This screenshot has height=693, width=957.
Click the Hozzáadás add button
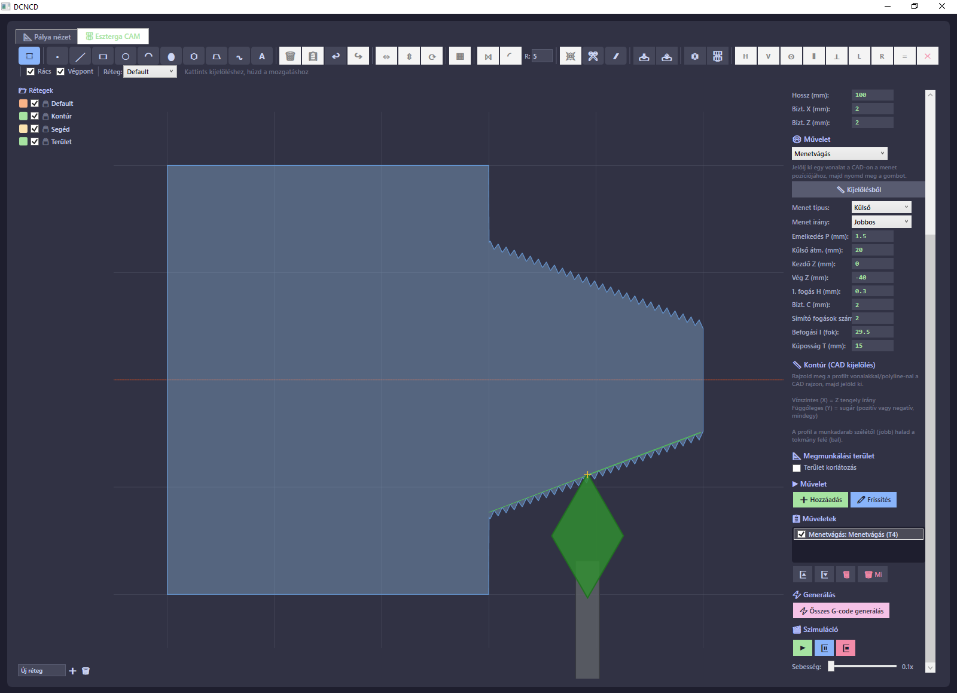[x=820, y=500]
